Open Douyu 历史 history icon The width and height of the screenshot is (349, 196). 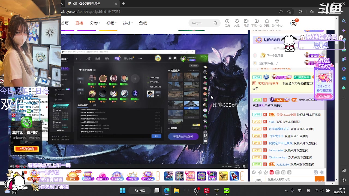[227, 23]
